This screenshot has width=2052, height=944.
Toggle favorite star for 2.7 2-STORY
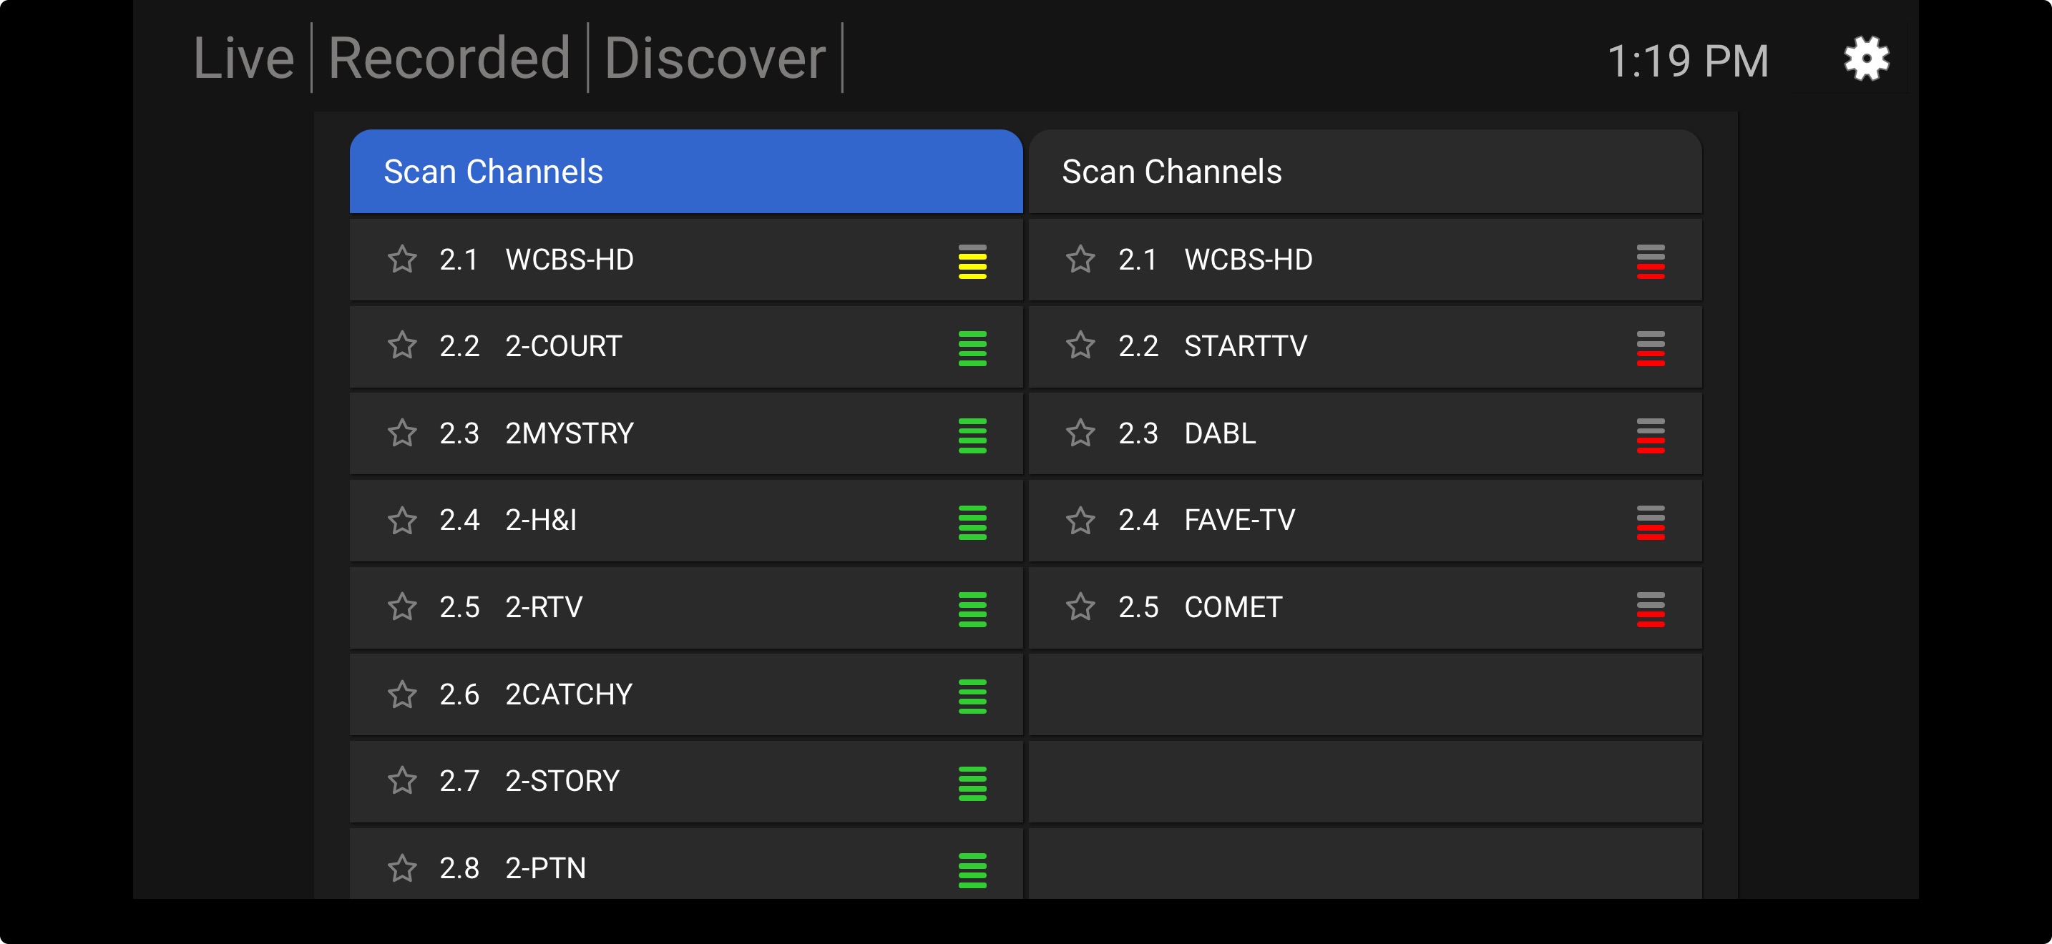point(402,780)
